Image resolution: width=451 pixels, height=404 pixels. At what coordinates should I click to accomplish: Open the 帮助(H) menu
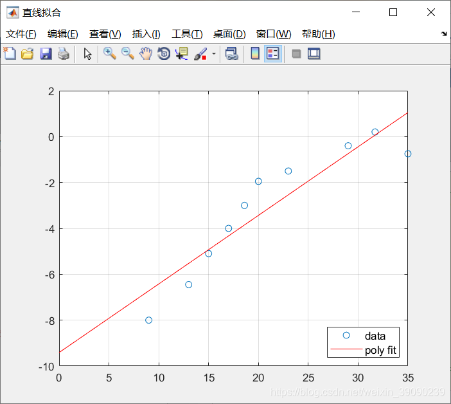(x=319, y=34)
